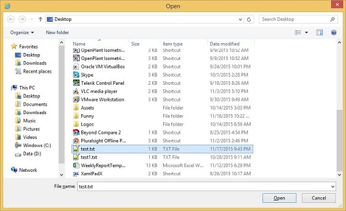Image resolution: width=346 pixels, height=211 pixels.
Task: Click the search magnifier icon
Action: point(332,20)
